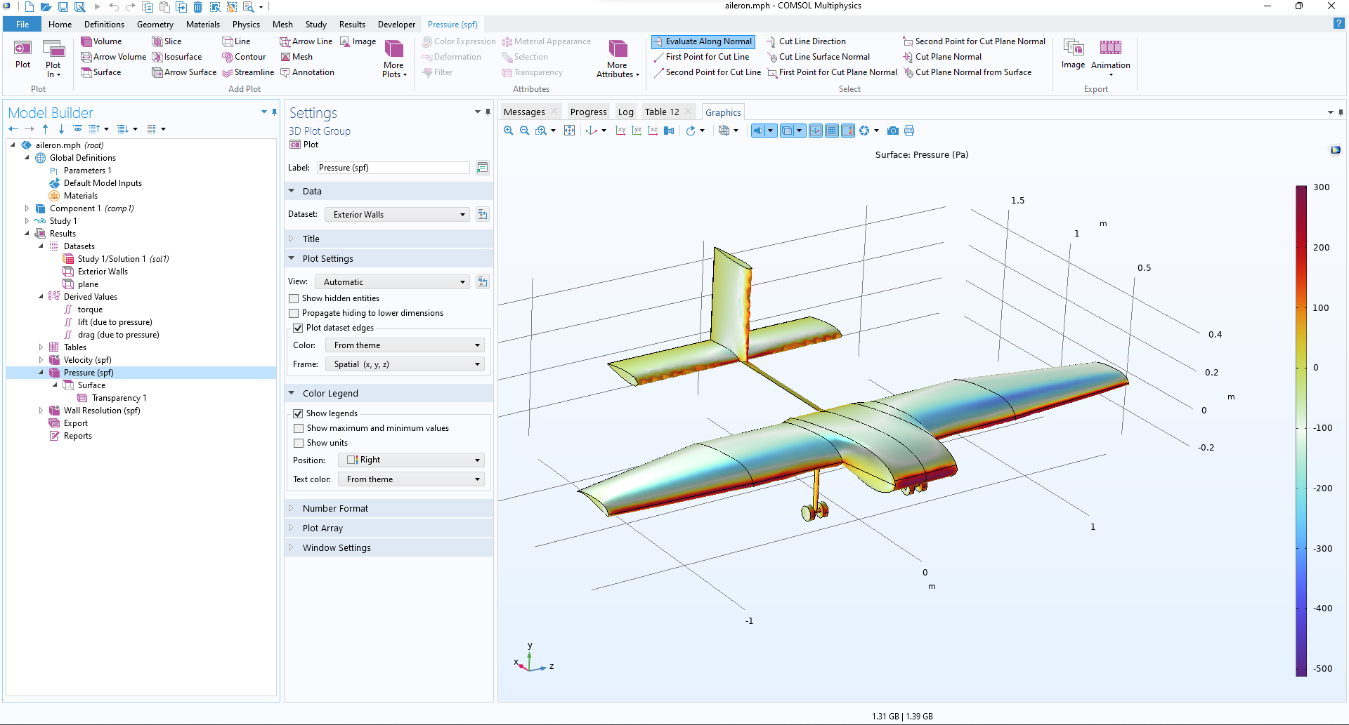Click the print graphics icon
The image size is (1349, 725).
click(909, 131)
